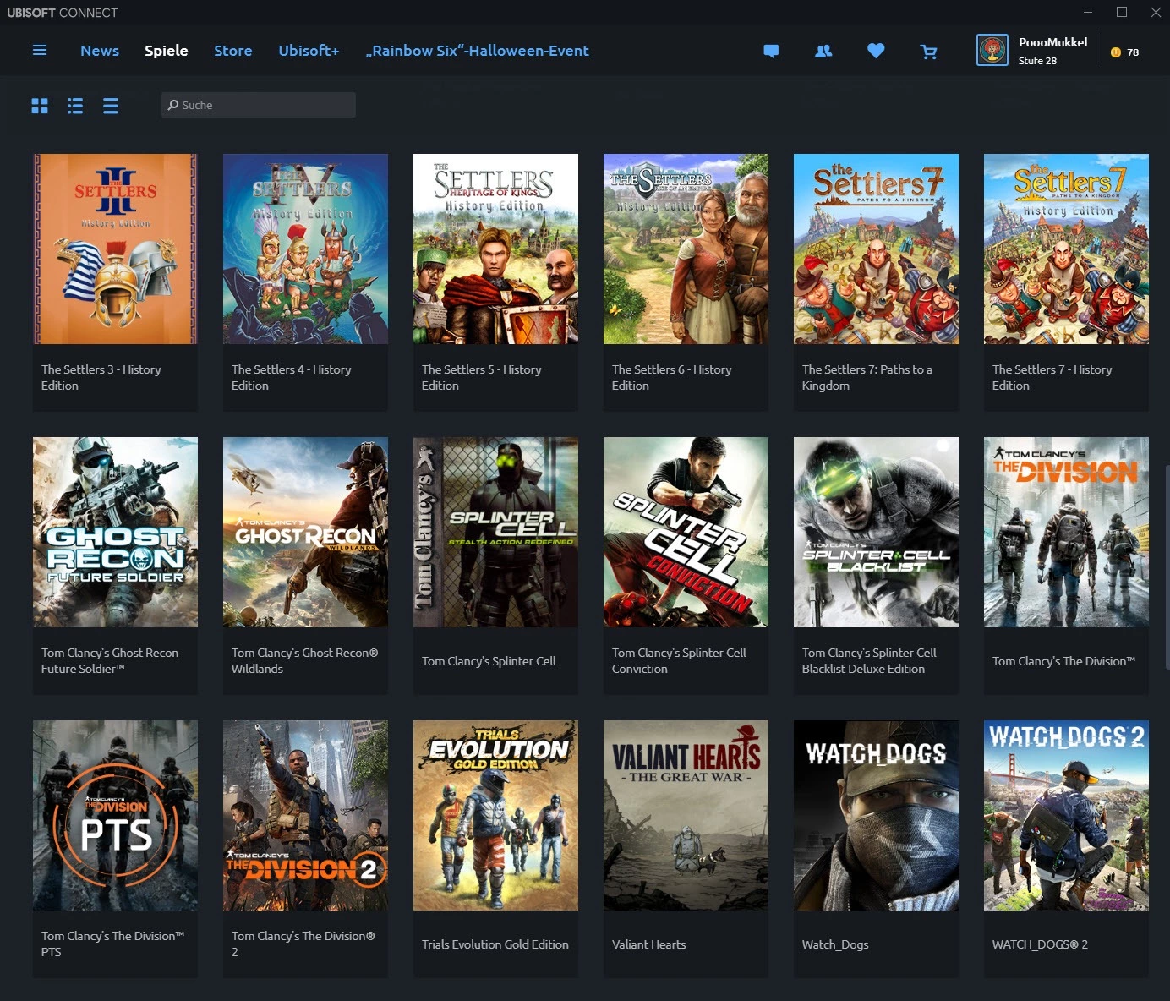Open the shopping cart
The width and height of the screenshot is (1170, 1001).
point(928,52)
